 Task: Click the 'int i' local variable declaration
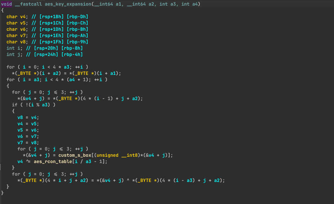click(12, 48)
